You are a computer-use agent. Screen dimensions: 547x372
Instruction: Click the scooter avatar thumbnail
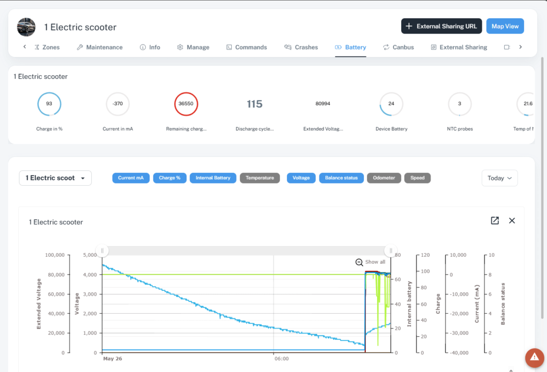26,27
